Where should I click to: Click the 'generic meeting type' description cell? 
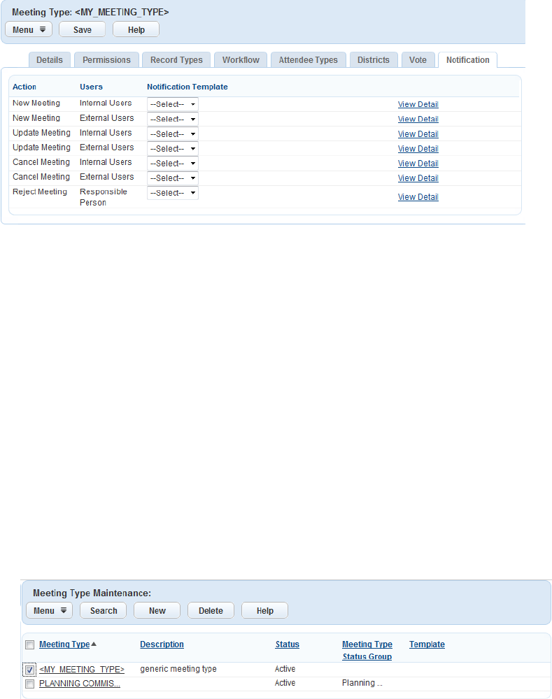pos(178,669)
